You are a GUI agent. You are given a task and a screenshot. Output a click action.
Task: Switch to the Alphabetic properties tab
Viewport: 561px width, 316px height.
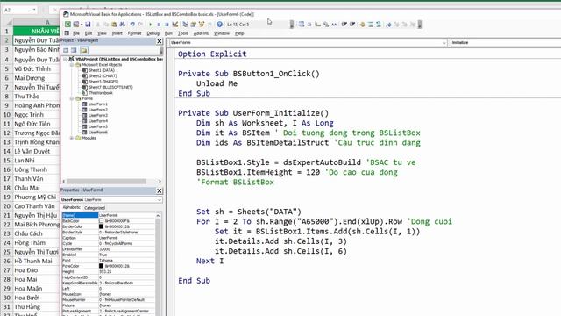pyautogui.click(x=72, y=207)
